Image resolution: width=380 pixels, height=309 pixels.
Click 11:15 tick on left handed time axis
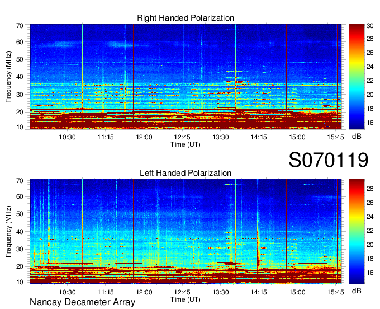coord(106,292)
